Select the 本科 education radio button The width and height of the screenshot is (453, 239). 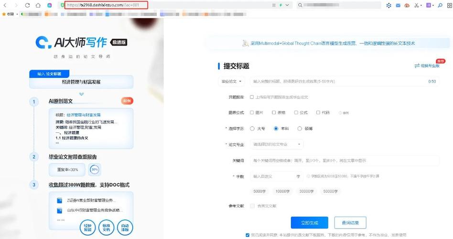click(x=276, y=129)
